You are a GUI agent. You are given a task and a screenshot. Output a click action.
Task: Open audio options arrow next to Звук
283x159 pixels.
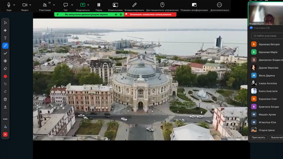pyautogui.click(x=14, y=5)
